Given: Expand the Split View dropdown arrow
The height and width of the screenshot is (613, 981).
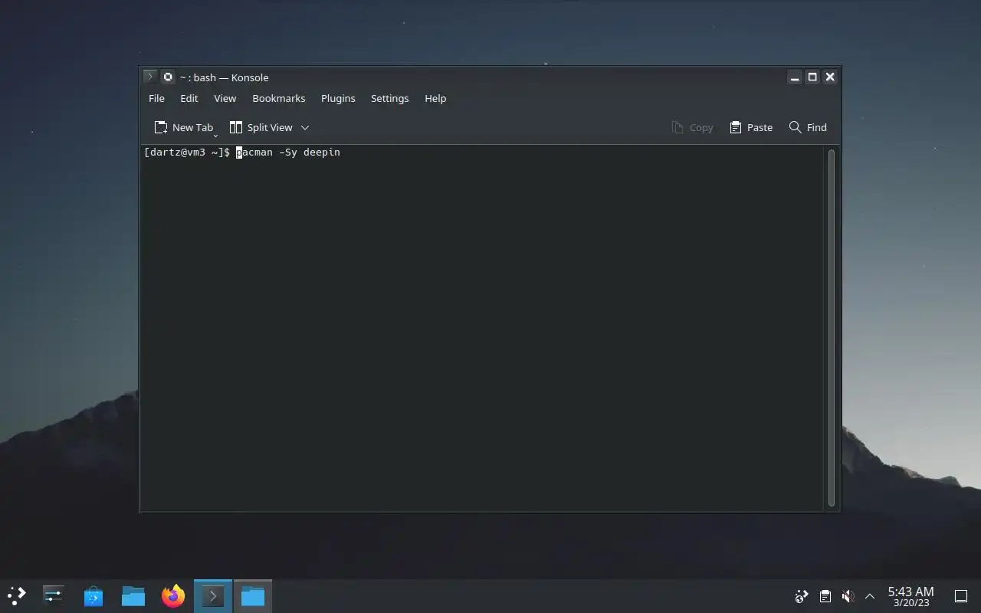Looking at the screenshot, I should 305,127.
